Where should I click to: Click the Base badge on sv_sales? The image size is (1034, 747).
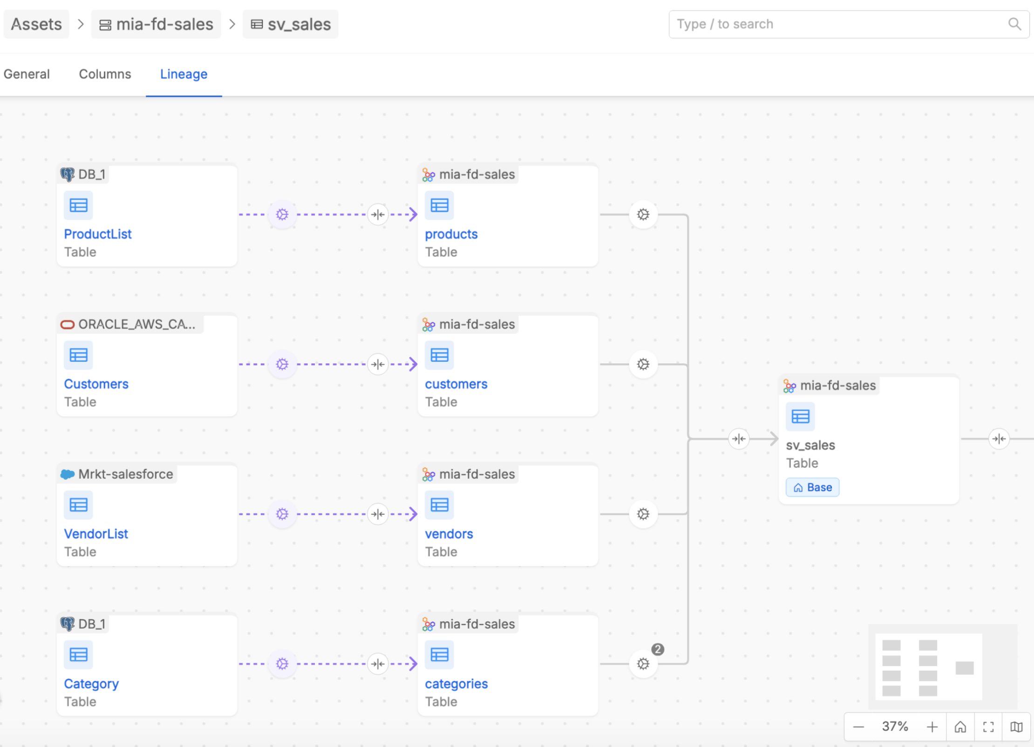click(x=812, y=487)
